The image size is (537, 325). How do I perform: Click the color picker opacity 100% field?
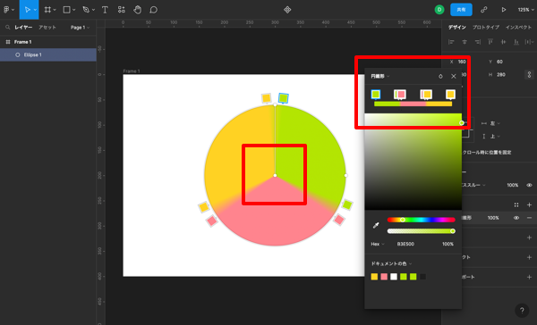pyautogui.click(x=447, y=244)
